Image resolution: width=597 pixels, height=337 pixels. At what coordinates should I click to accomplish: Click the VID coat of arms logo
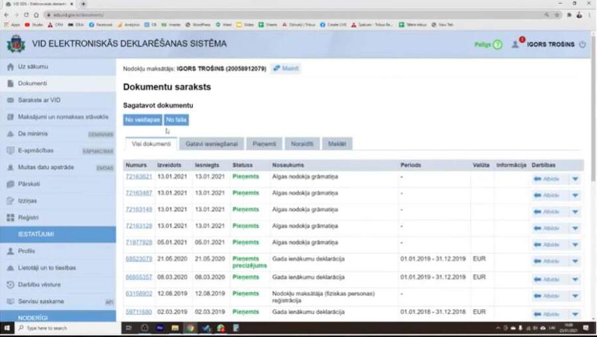(x=15, y=44)
